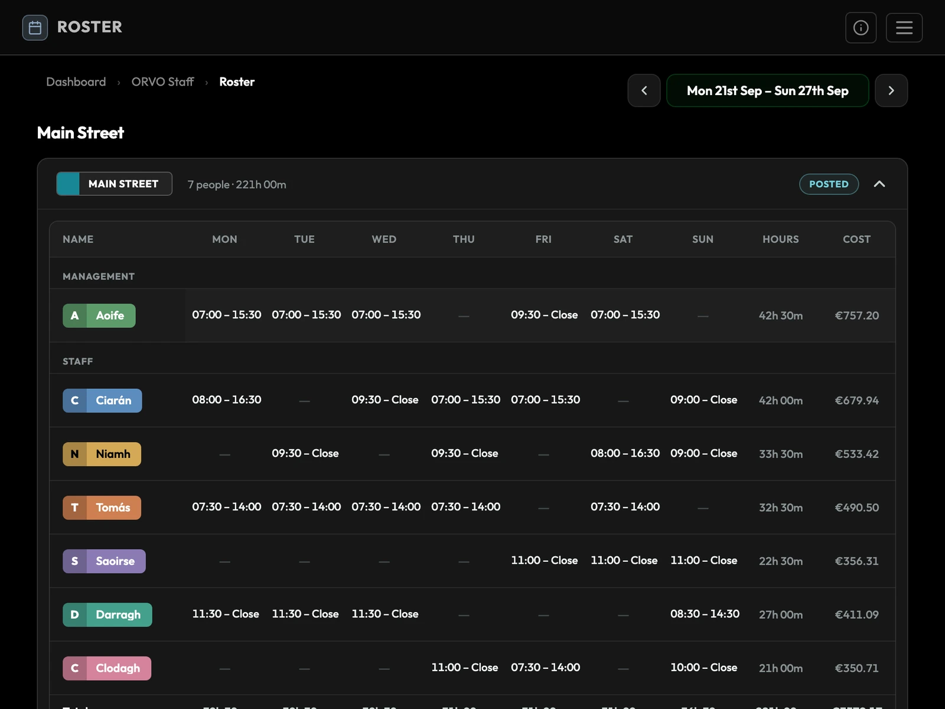Click Niamh's Saturday 08:00 – 16:30 shift

tap(625, 453)
